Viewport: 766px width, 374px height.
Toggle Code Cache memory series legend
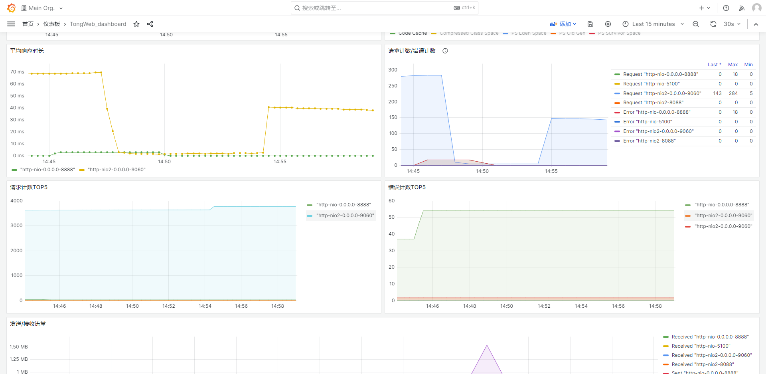[413, 33]
